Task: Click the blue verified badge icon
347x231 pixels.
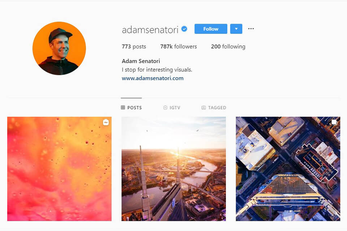Action: [x=184, y=29]
